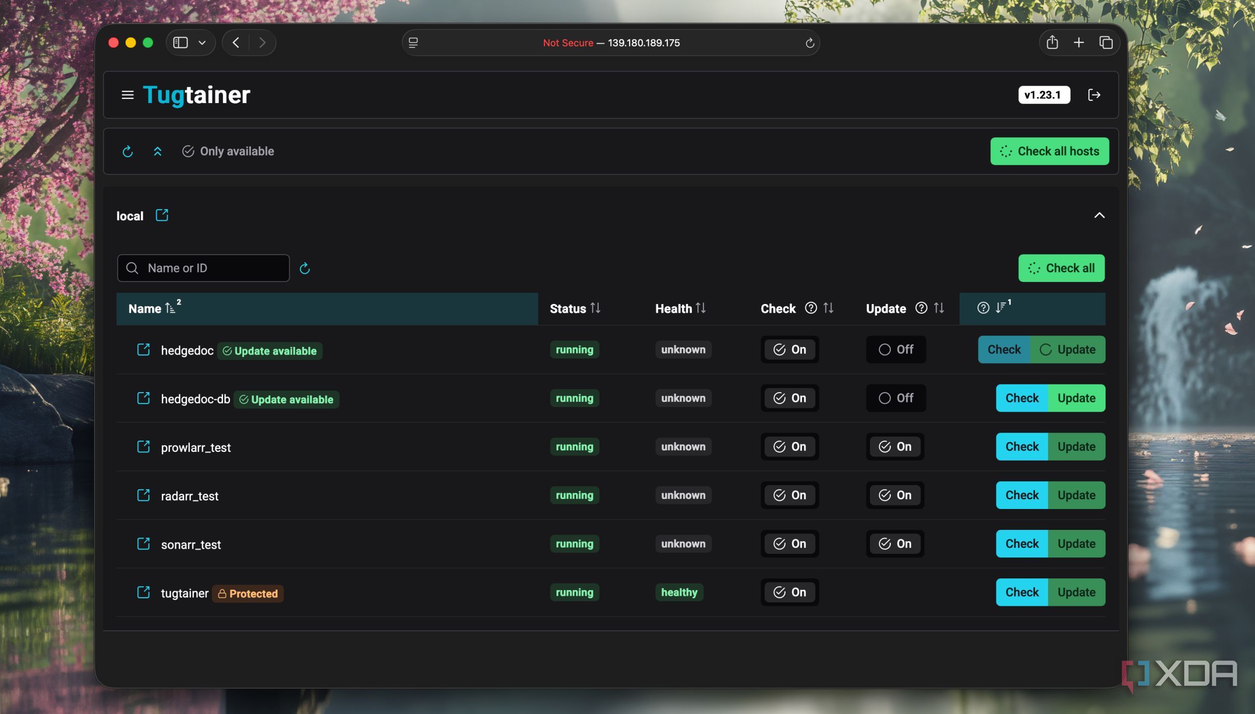This screenshot has height=714, width=1255.
Task: Toggle the Check On switch for hedgedoc
Action: [x=790, y=350]
